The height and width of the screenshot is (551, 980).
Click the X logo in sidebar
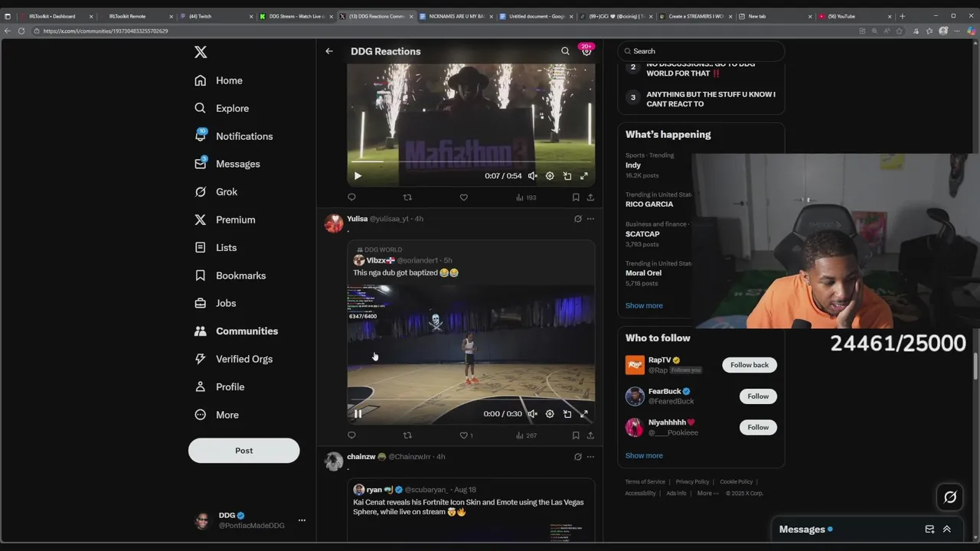point(201,52)
